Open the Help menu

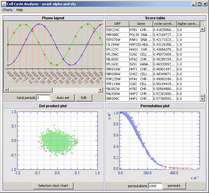click(x=19, y=10)
